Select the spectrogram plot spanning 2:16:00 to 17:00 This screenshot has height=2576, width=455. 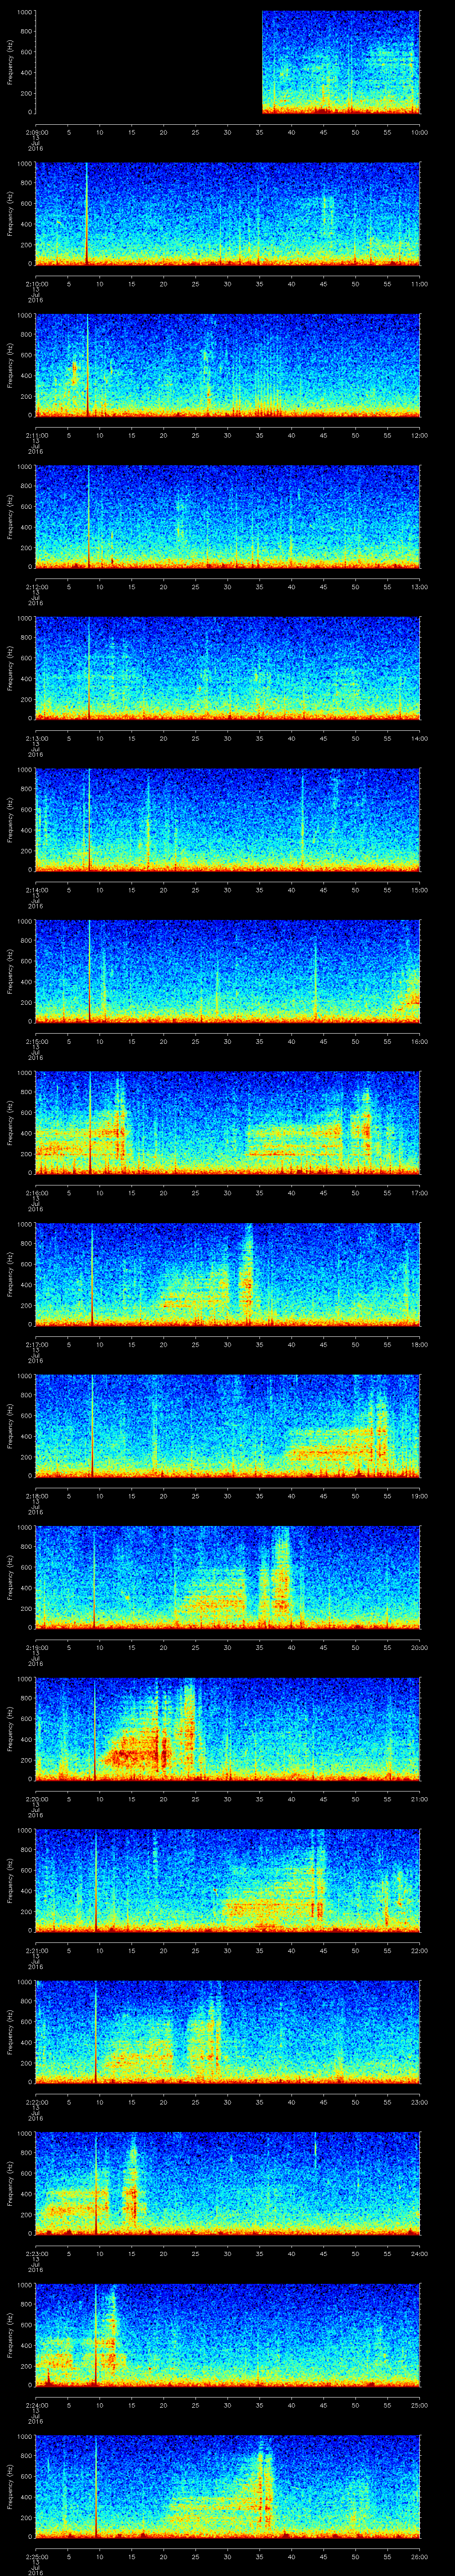[x=228, y=1123]
